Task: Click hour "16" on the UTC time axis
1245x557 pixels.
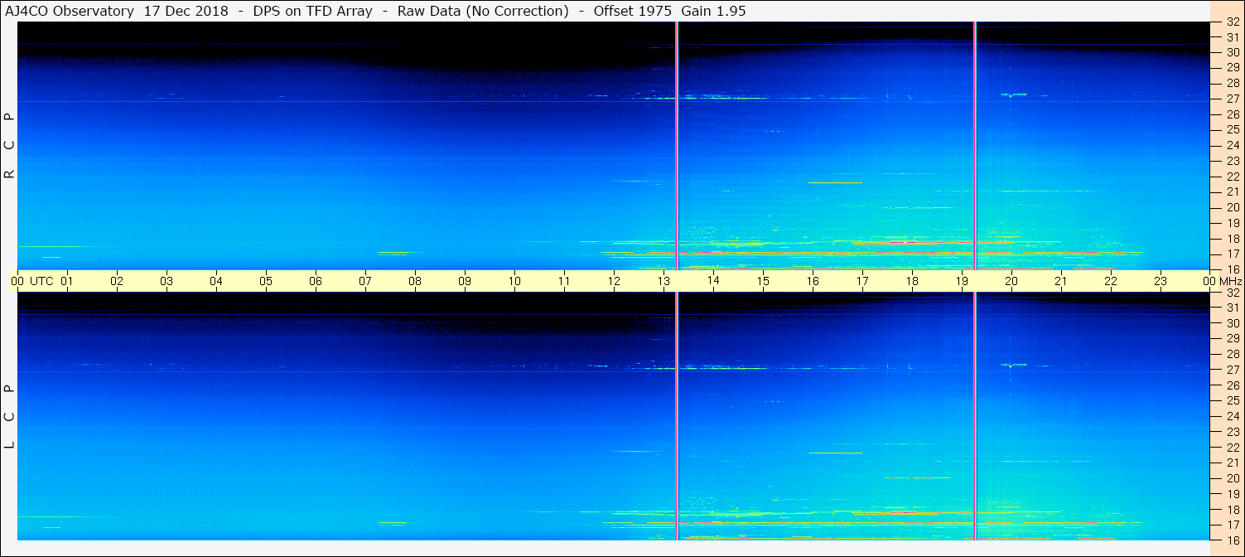Action: [x=813, y=281]
